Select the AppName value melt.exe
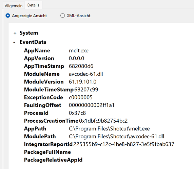The image size is (194, 169). 79,51
